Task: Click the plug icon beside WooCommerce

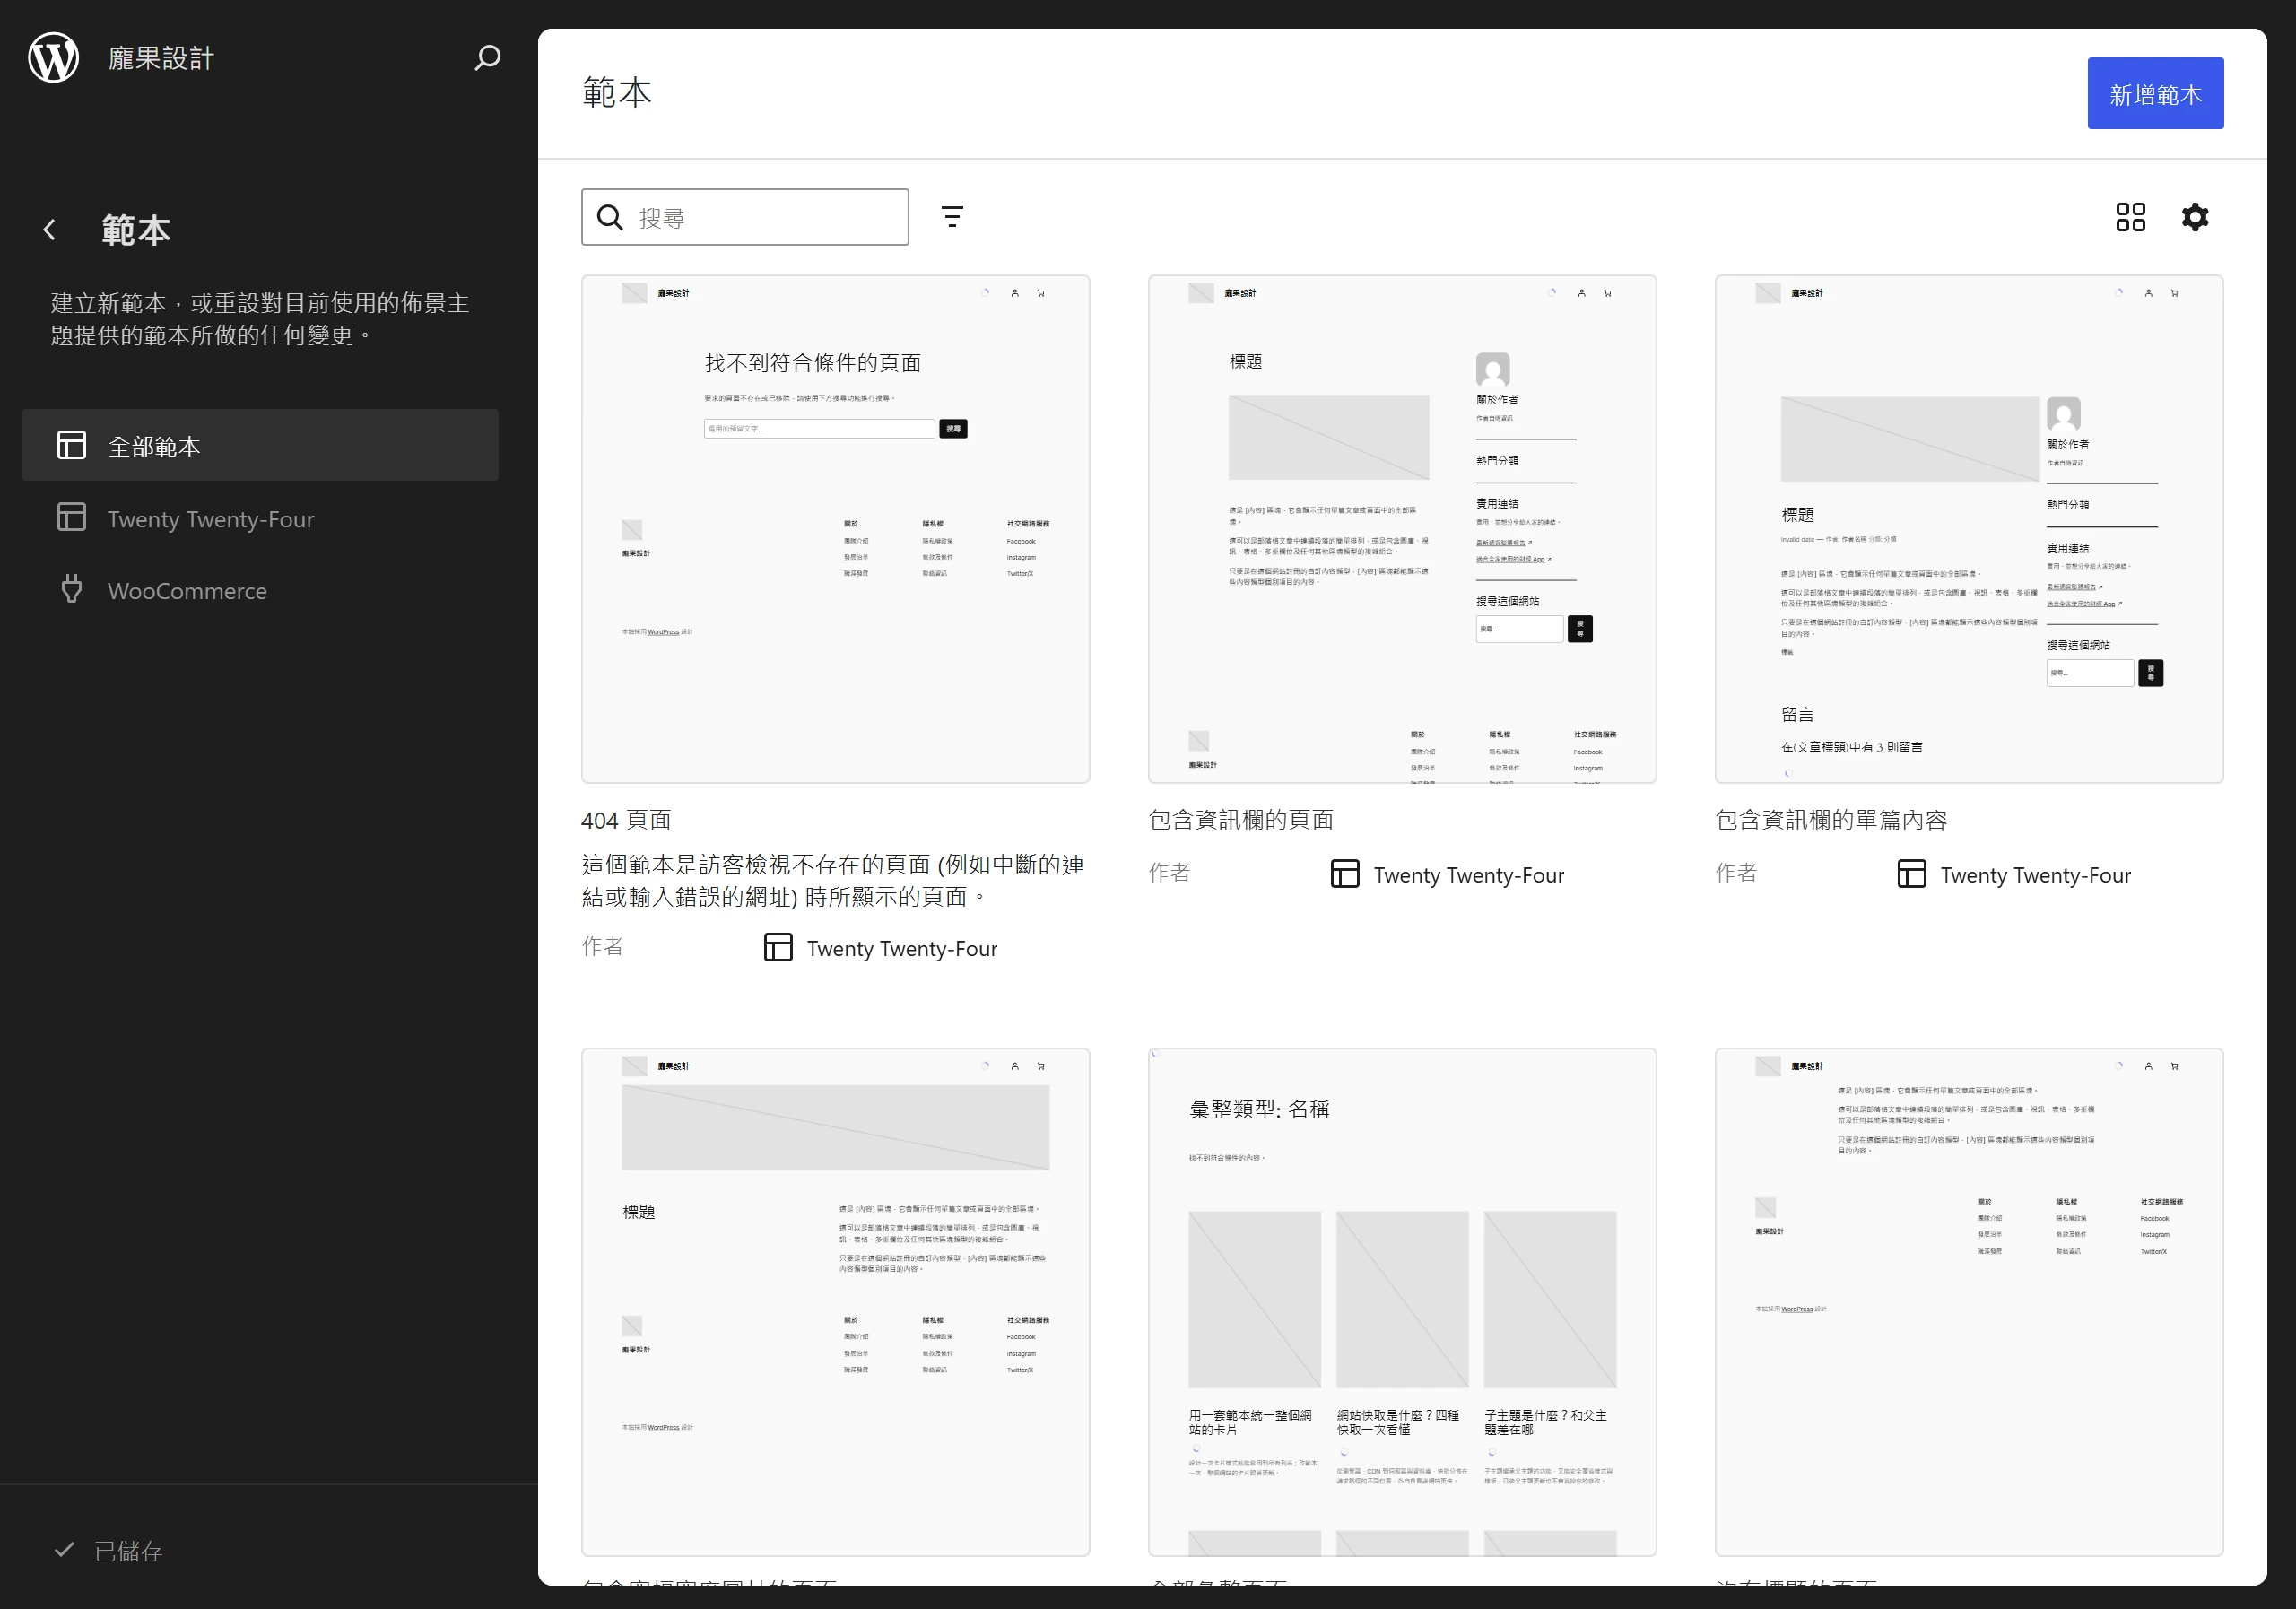Action: point(72,590)
